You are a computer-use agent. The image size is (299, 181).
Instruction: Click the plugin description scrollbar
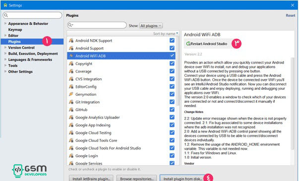pyautogui.click(x=293, y=104)
